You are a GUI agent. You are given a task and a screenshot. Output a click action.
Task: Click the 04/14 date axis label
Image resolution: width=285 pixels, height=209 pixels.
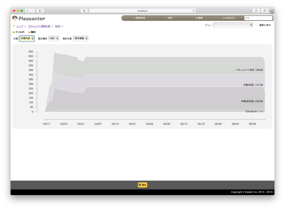click(x=115, y=124)
